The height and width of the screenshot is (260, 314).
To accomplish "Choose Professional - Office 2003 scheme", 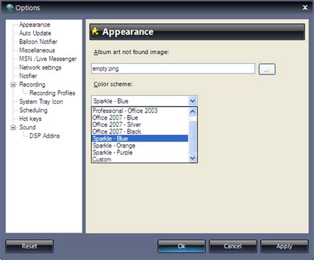I will tap(140, 110).
